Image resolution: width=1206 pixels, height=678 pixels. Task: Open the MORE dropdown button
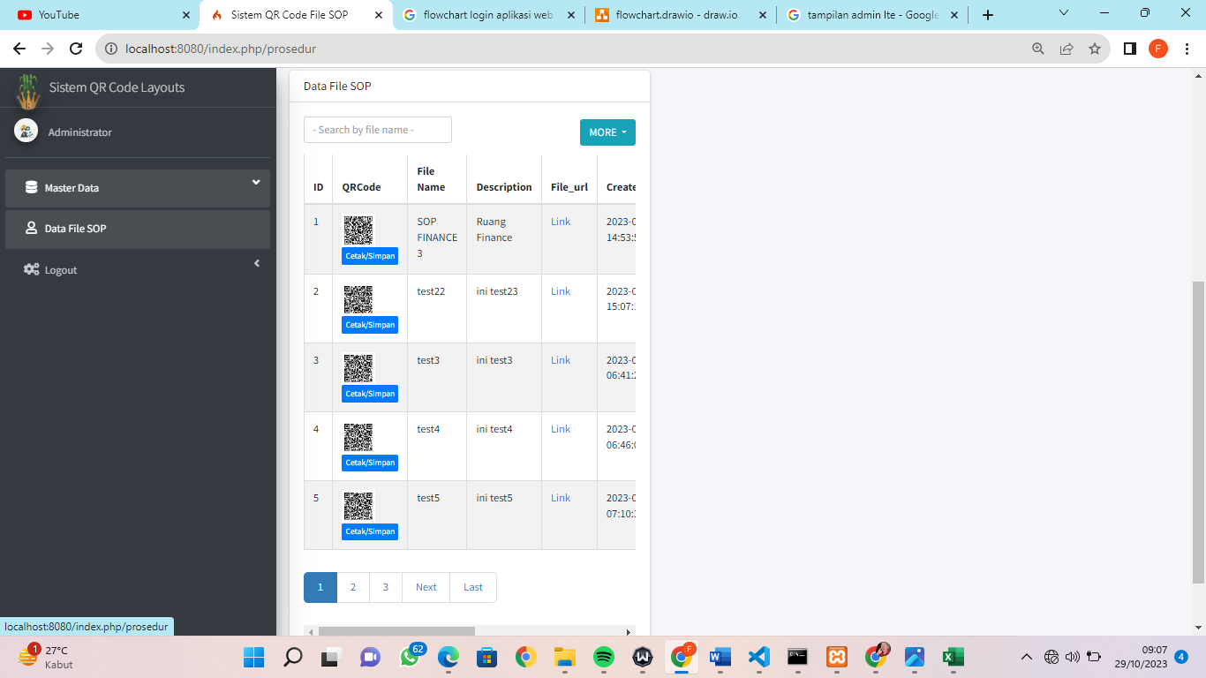click(607, 132)
